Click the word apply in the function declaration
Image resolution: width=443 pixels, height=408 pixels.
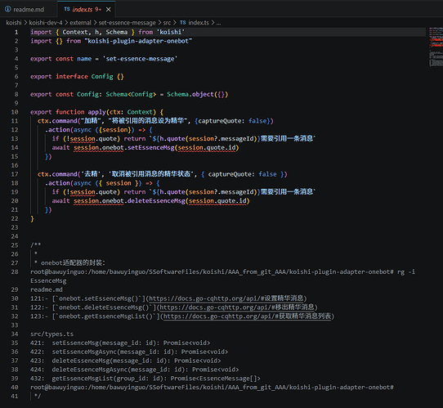pyautogui.click(x=96, y=112)
